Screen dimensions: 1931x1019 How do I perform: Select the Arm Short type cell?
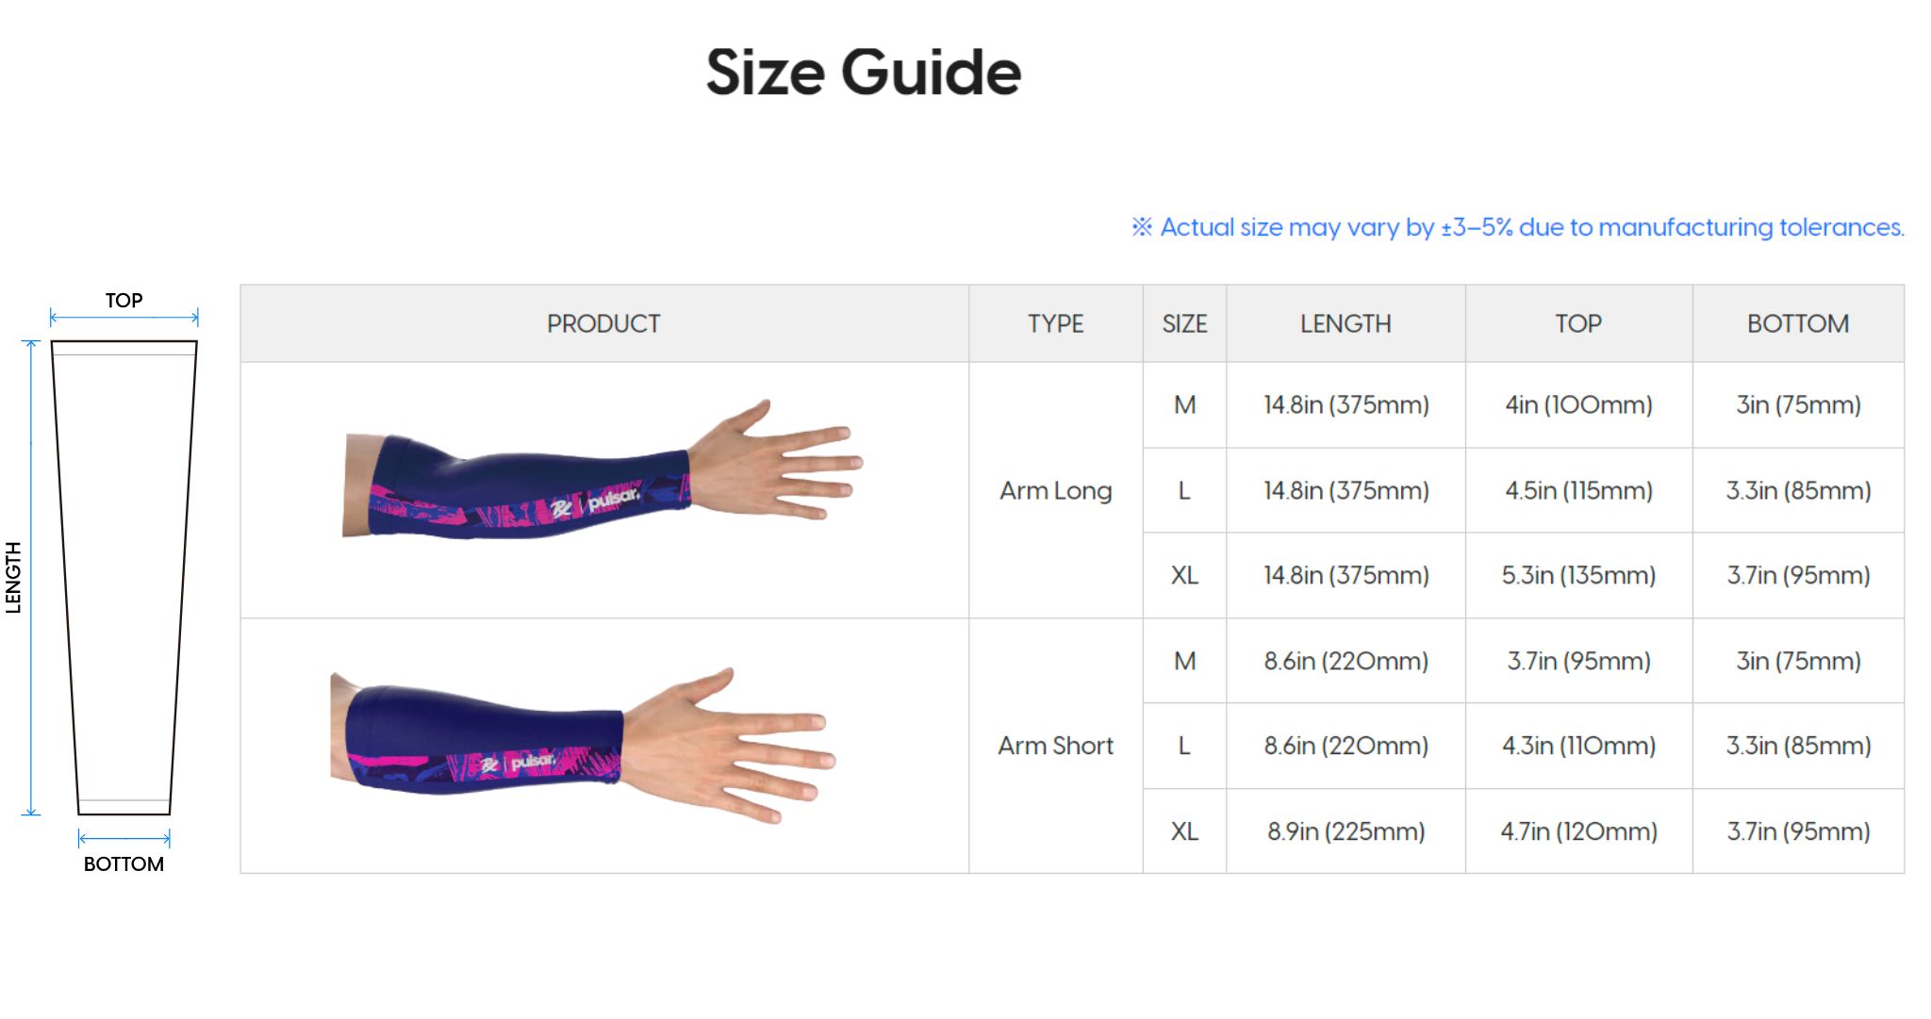[x=1055, y=746]
